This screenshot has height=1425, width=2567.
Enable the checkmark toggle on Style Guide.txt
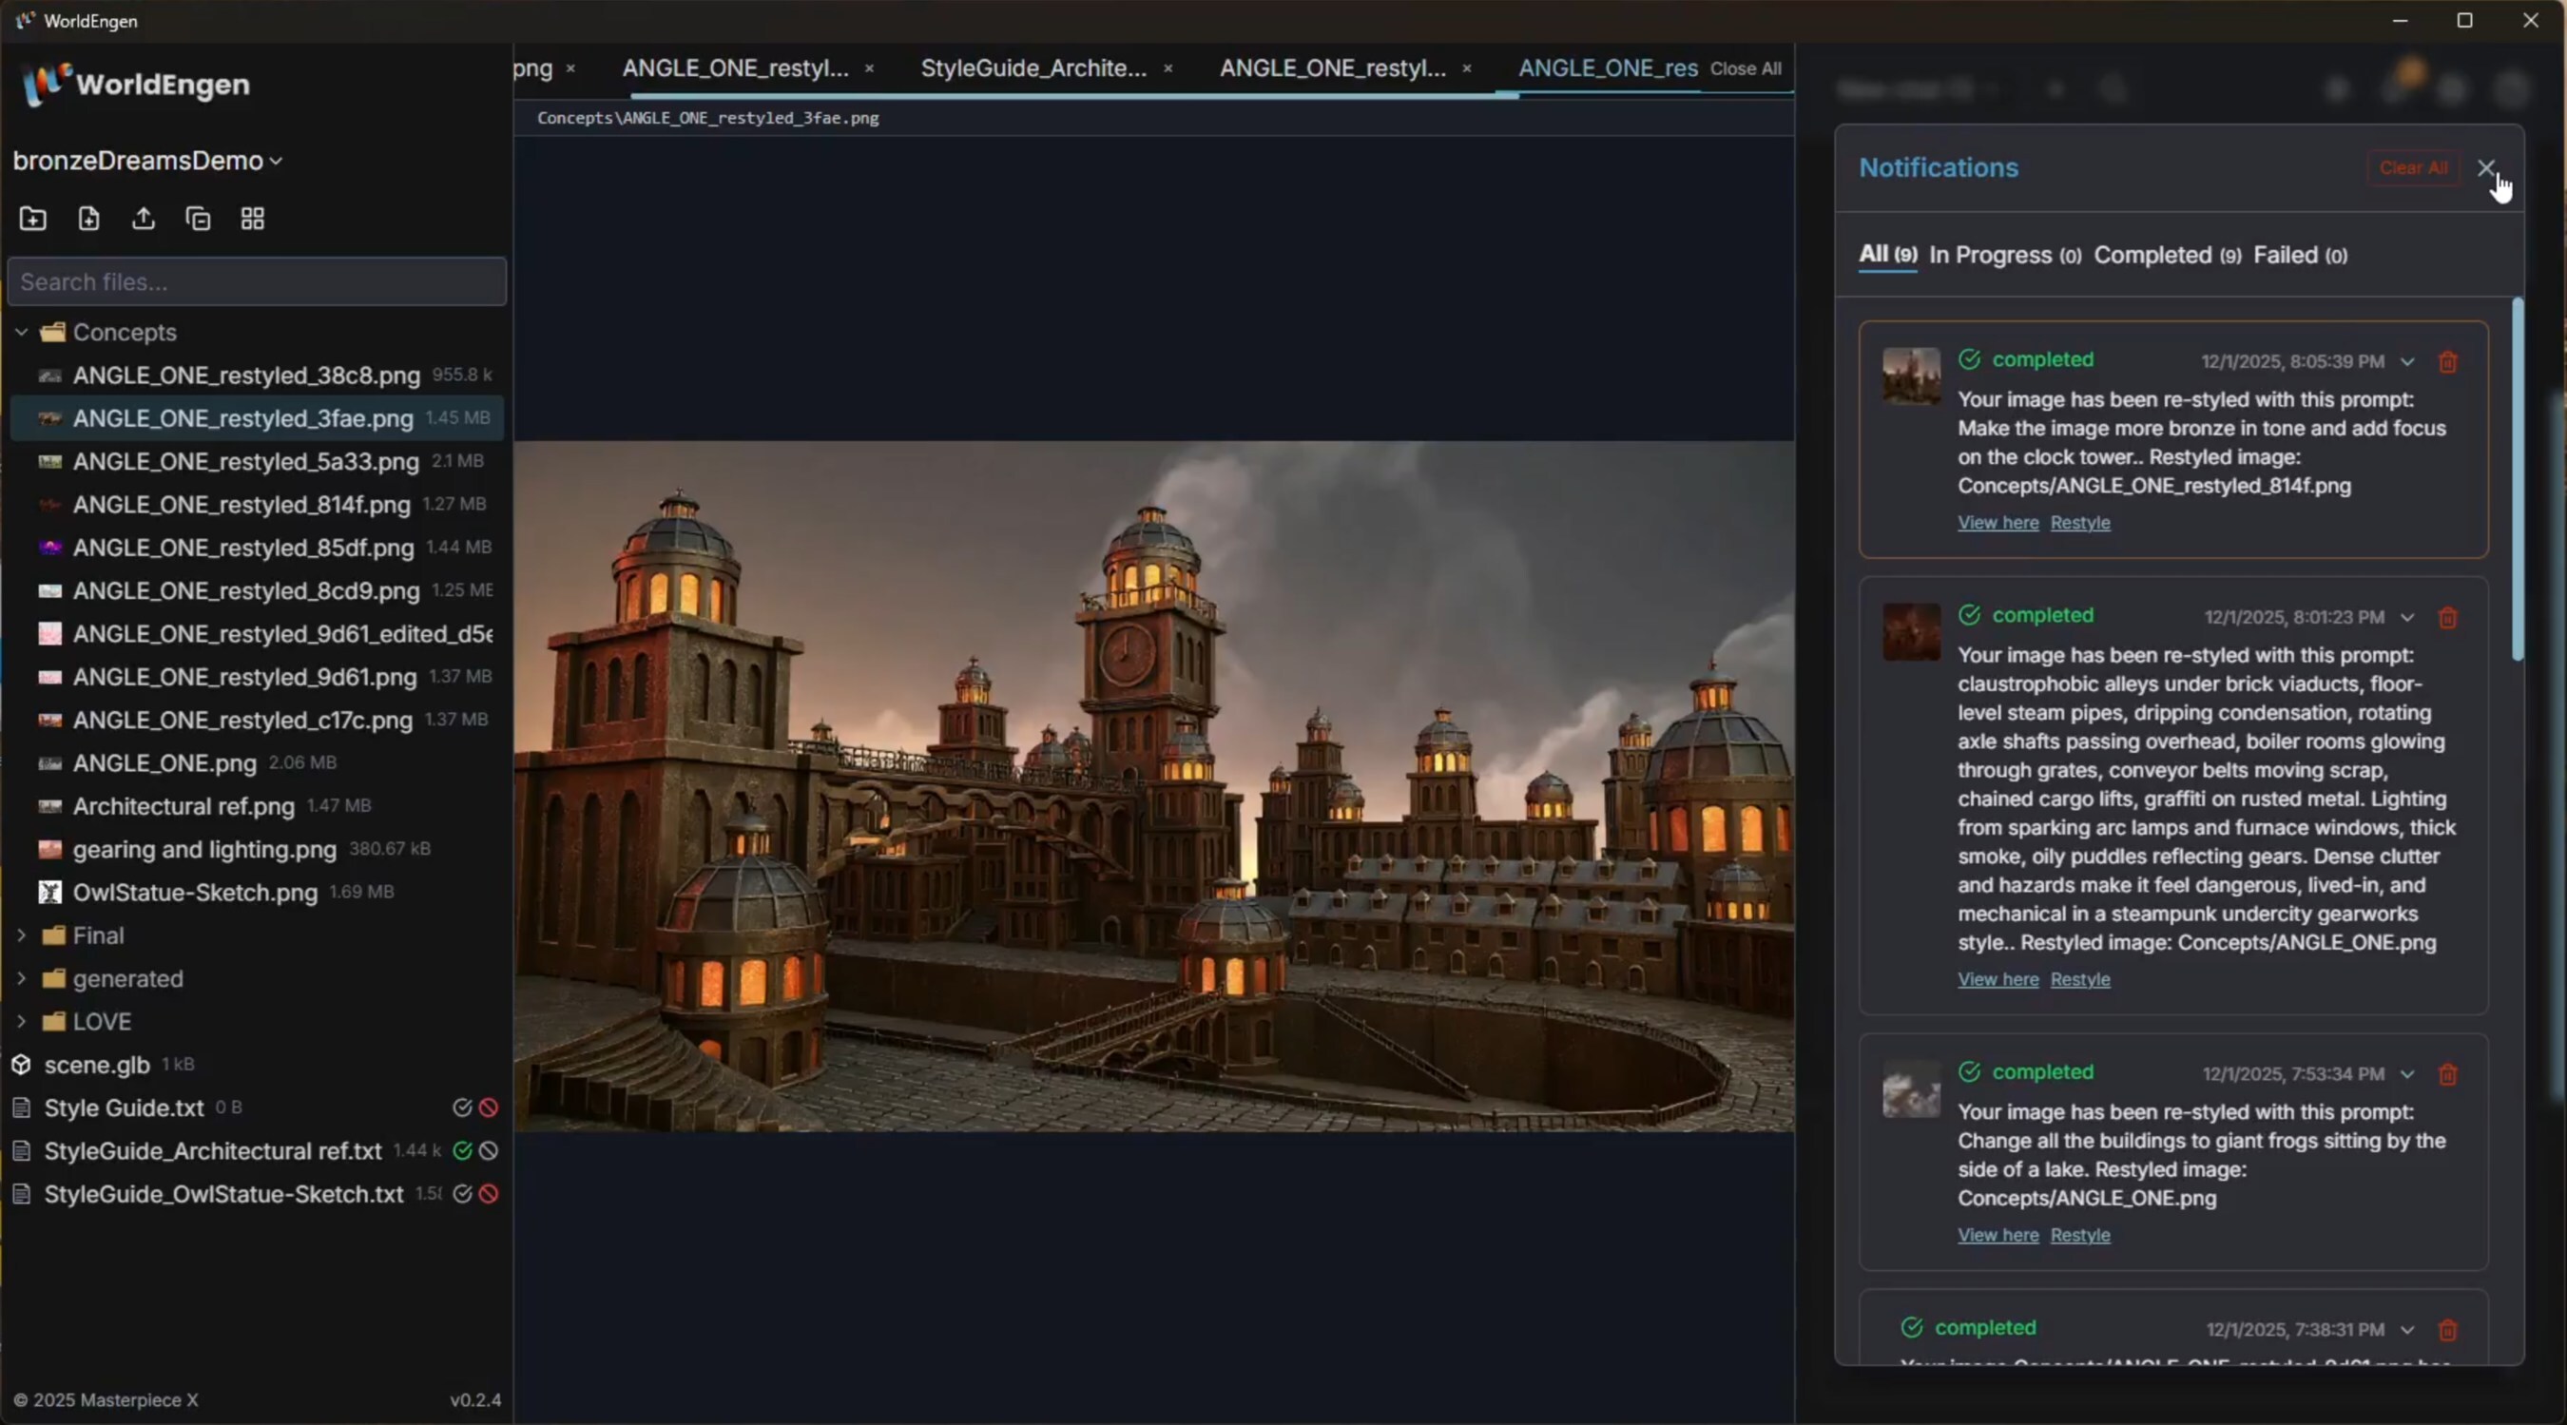[x=461, y=1107]
